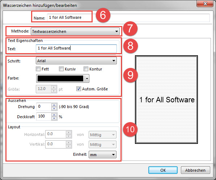216x180 pixels.
Task: Open the Einheit unit dropdown showing mm
Action: 102,155
